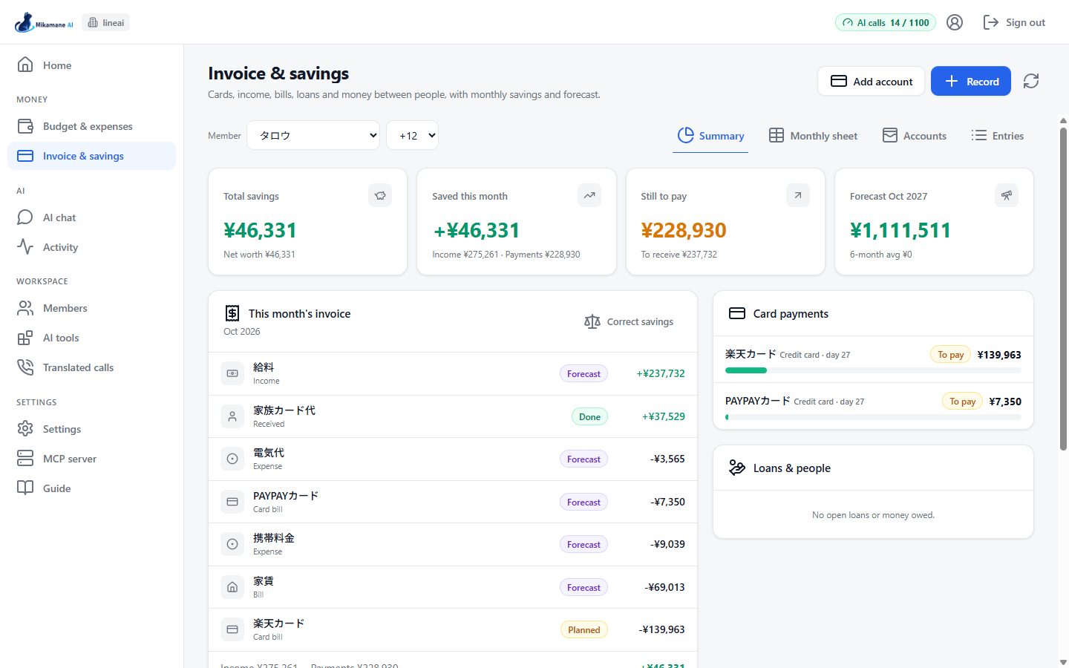
Task: Click the -¥69,013 rent amount
Action: 664,587
